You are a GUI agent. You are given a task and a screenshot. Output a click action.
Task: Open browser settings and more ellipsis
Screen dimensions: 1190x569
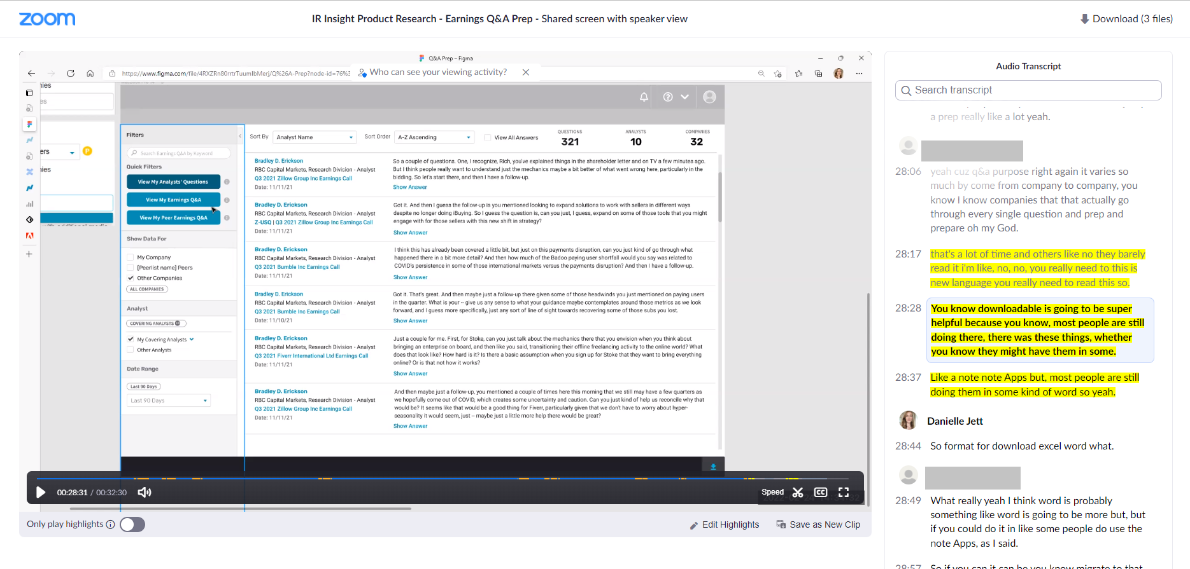coord(859,73)
